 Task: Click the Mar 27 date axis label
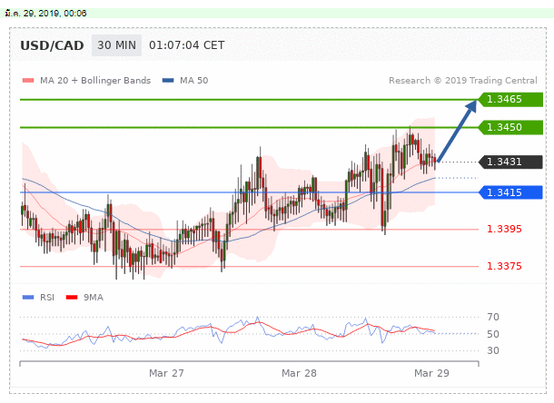click(166, 373)
